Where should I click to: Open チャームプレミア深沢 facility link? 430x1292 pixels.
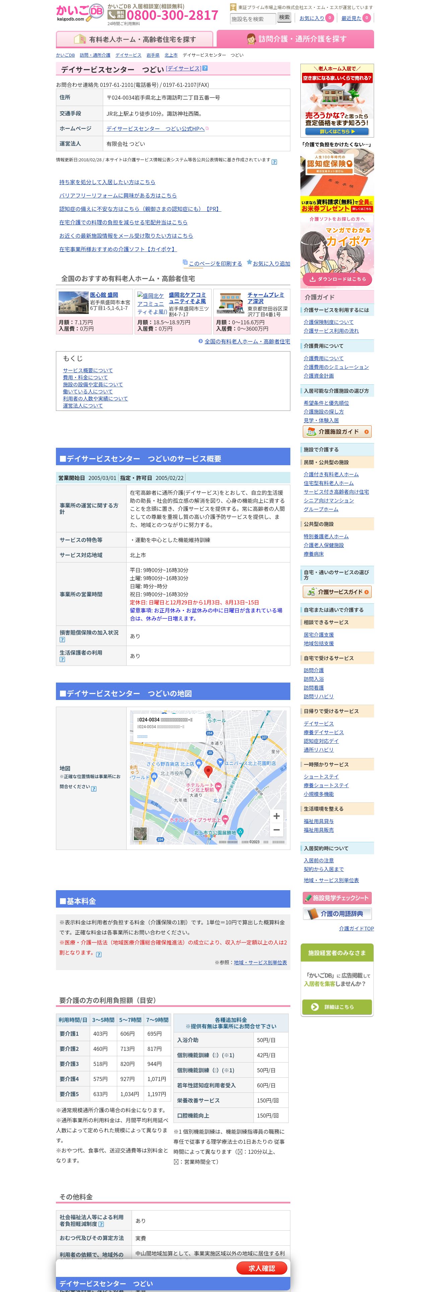(x=266, y=298)
